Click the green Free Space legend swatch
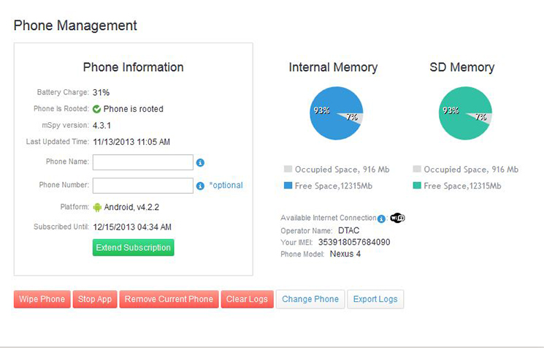 click(x=417, y=186)
